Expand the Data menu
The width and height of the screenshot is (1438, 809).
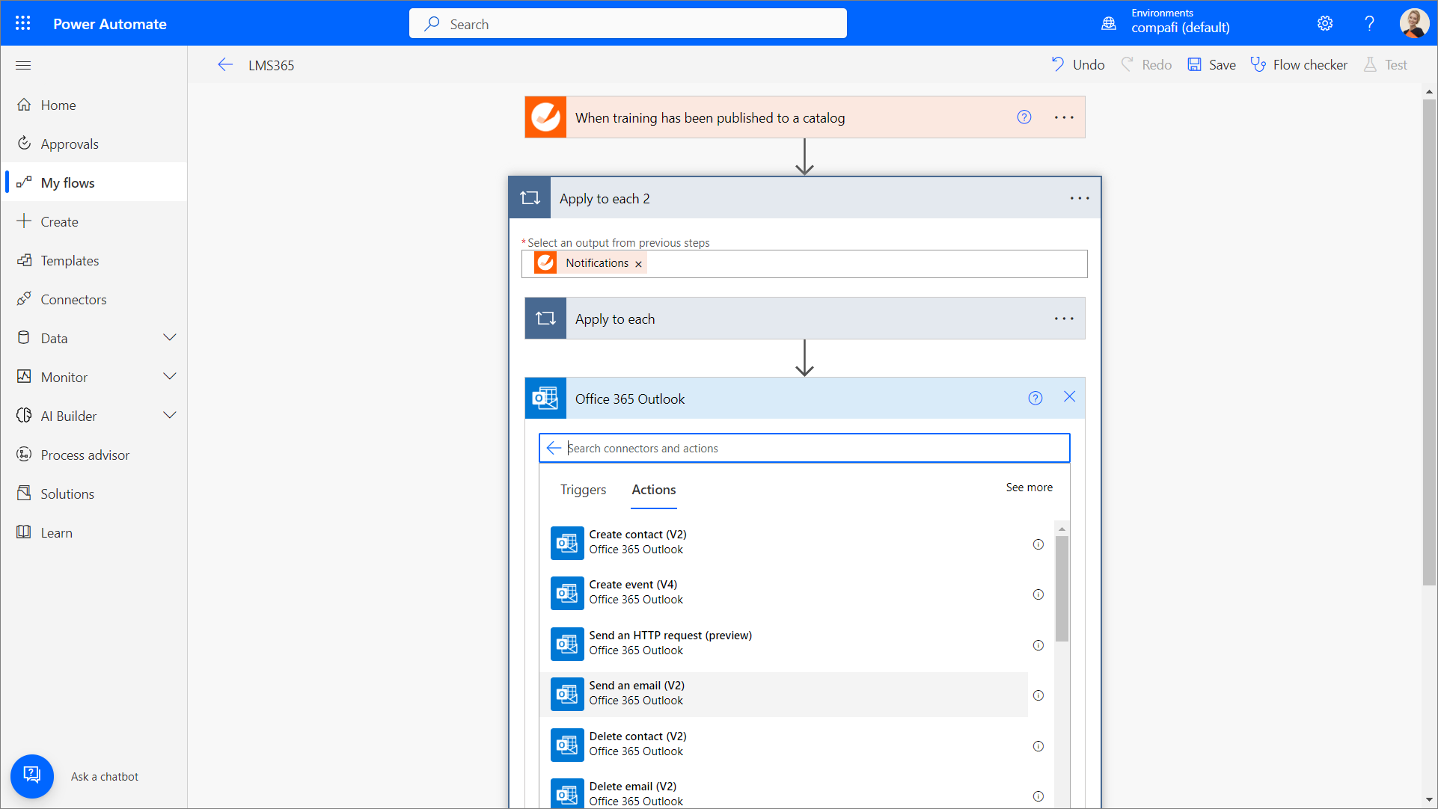(170, 338)
